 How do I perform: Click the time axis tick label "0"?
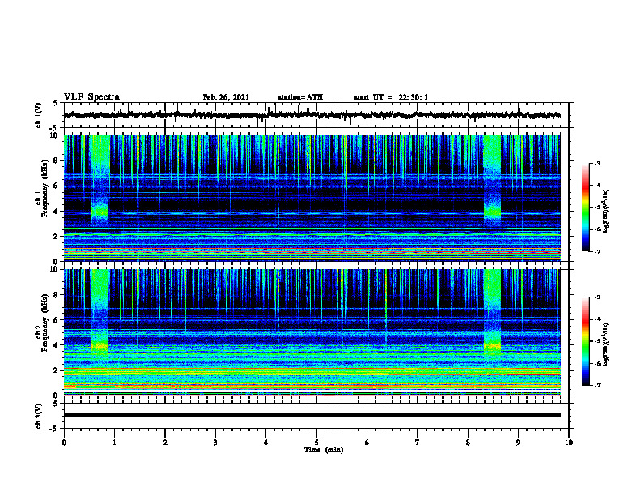point(64,443)
